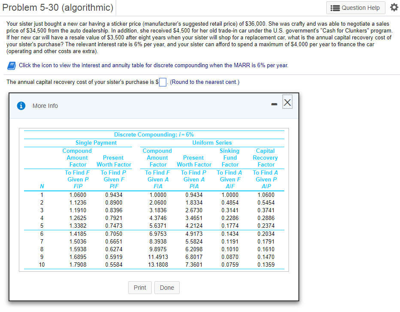Select the P/F value 0.6274
This screenshot has height=312, width=400.
tap(113, 249)
